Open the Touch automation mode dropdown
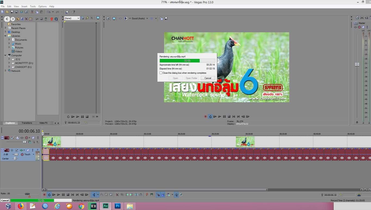371x210 pixels. pyautogui.click(x=33, y=154)
